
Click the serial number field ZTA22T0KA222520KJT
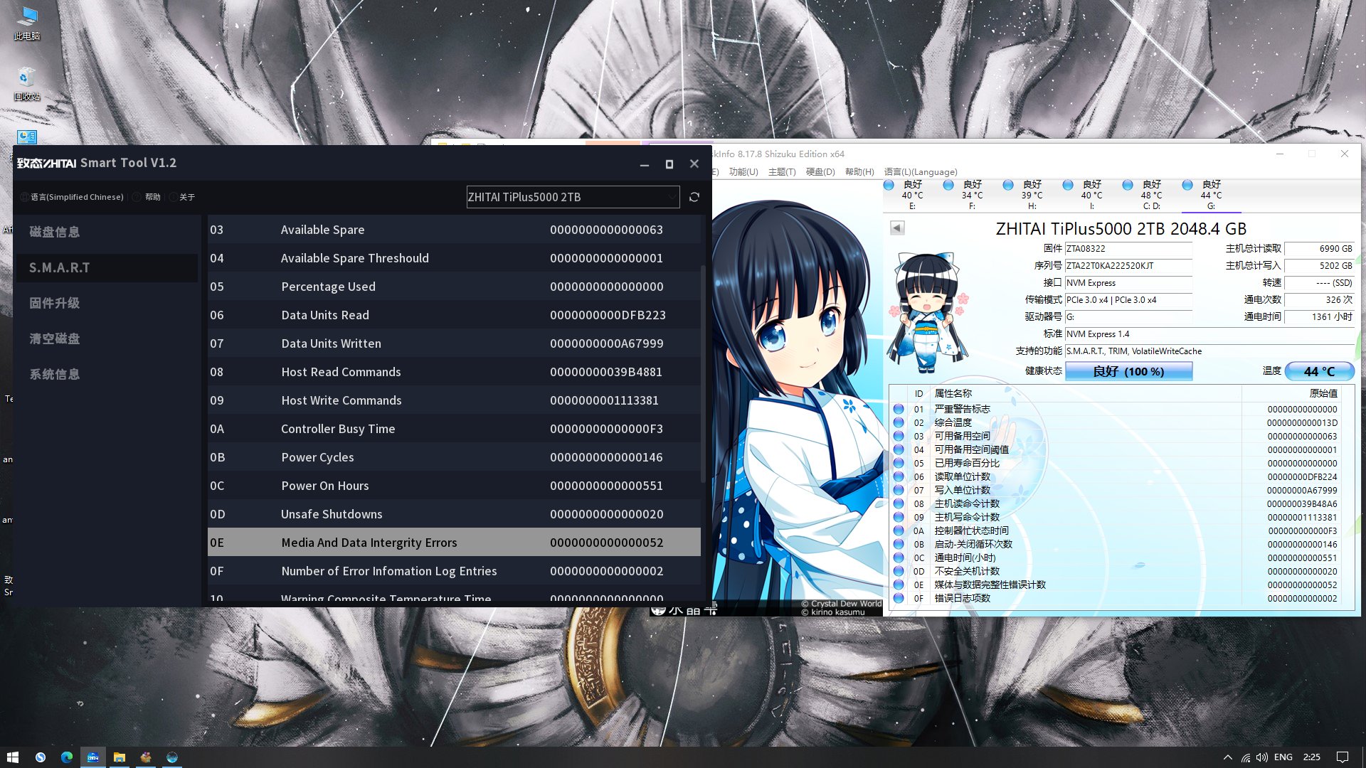coord(1128,266)
